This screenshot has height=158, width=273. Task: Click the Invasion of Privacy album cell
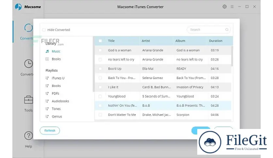[x=190, y=87]
